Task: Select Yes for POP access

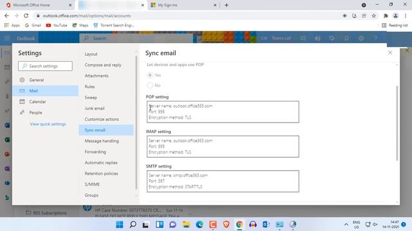Action: 150,75
